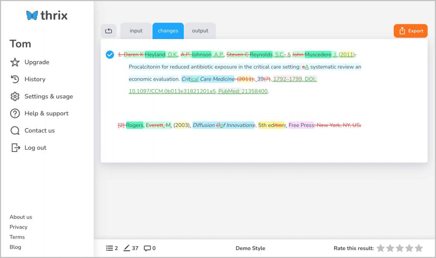Click the thrix butterfly logo
Viewport: 436px width, 258px height.
[x=32, y=16]
